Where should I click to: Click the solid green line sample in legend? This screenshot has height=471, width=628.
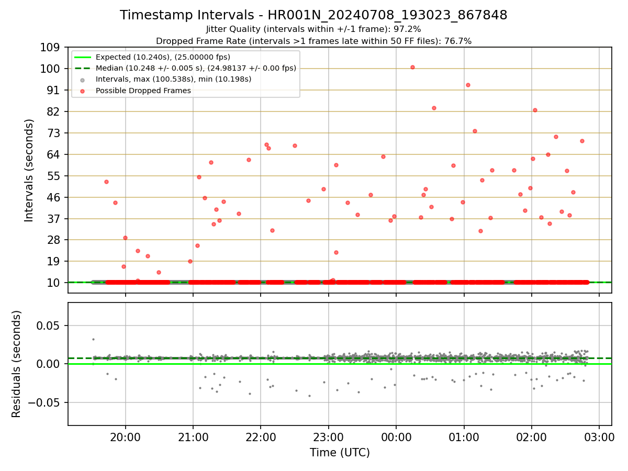(82, 57)
